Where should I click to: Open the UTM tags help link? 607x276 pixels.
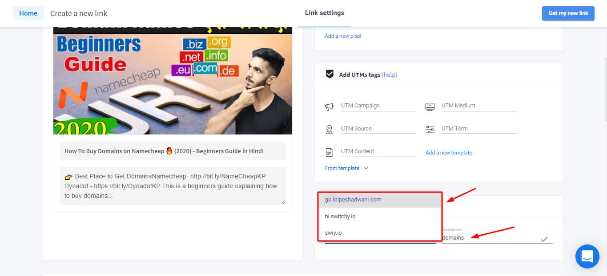click(x=390, y=75)
